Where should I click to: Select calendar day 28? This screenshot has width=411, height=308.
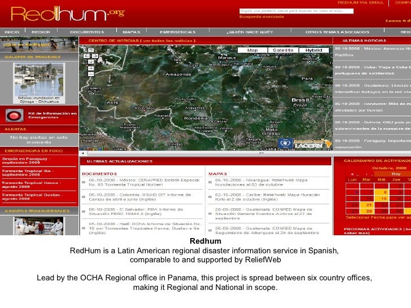click(369, 211)
